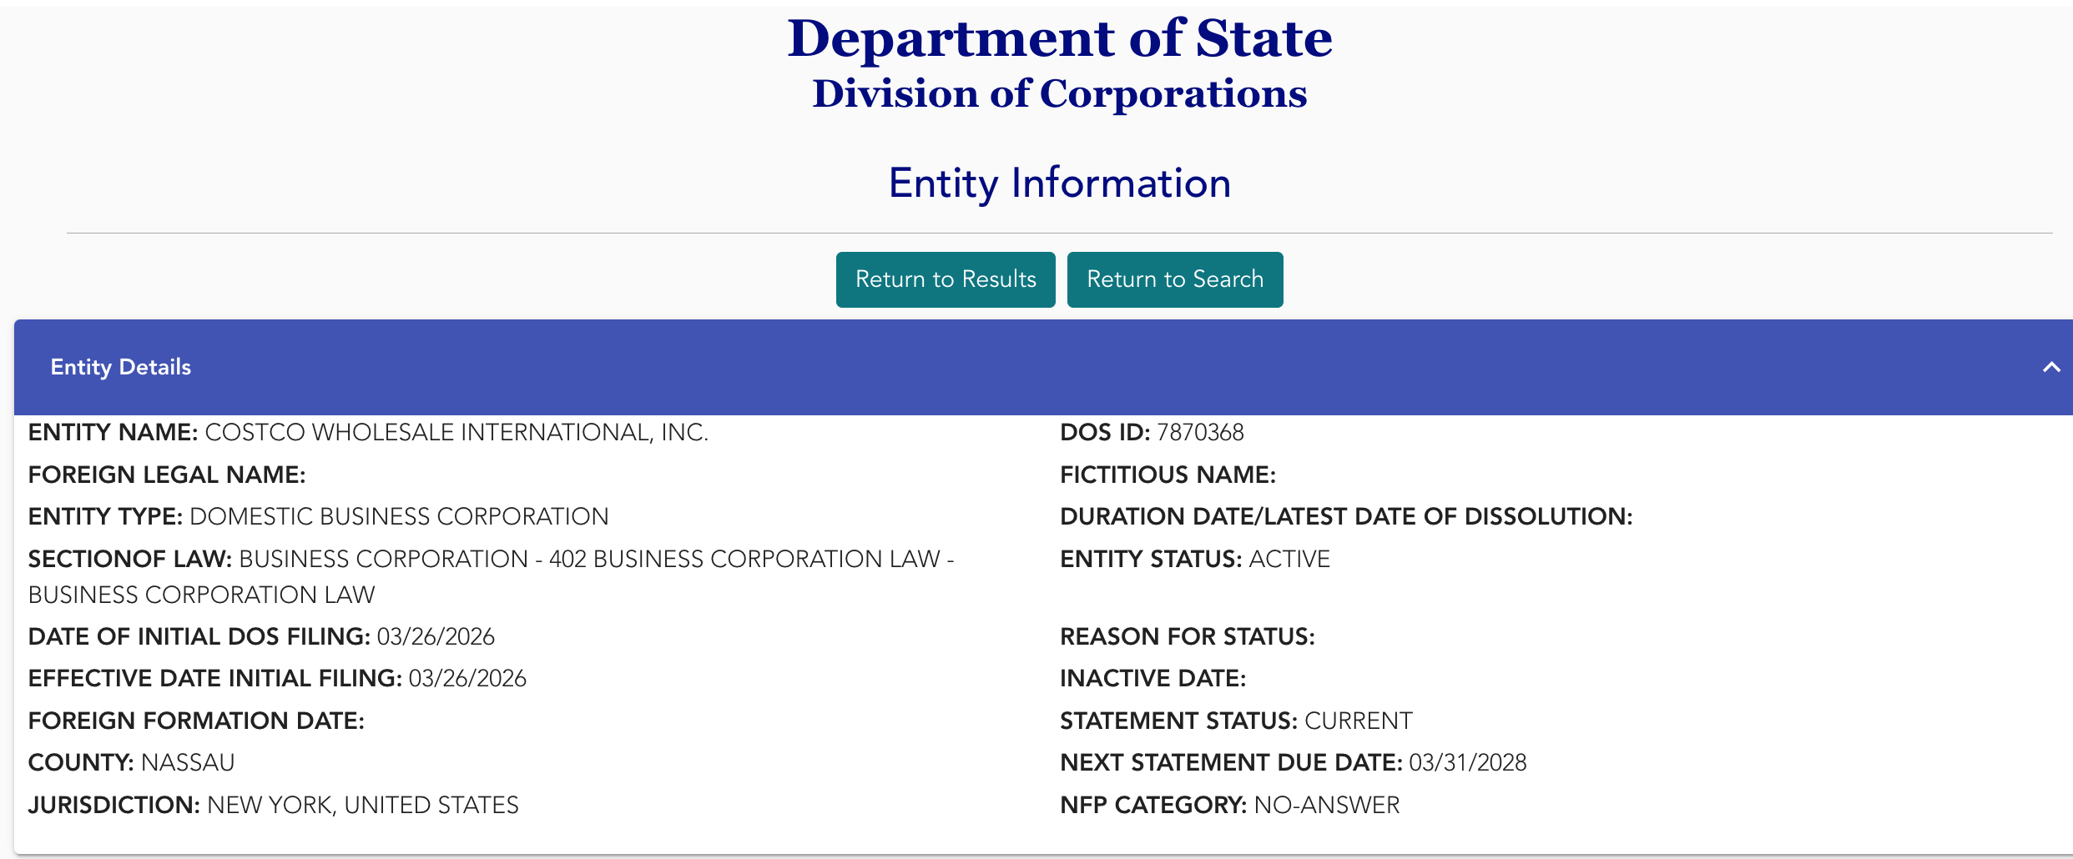
Task: Click the Return to Search button
Action: (1175, 279)
